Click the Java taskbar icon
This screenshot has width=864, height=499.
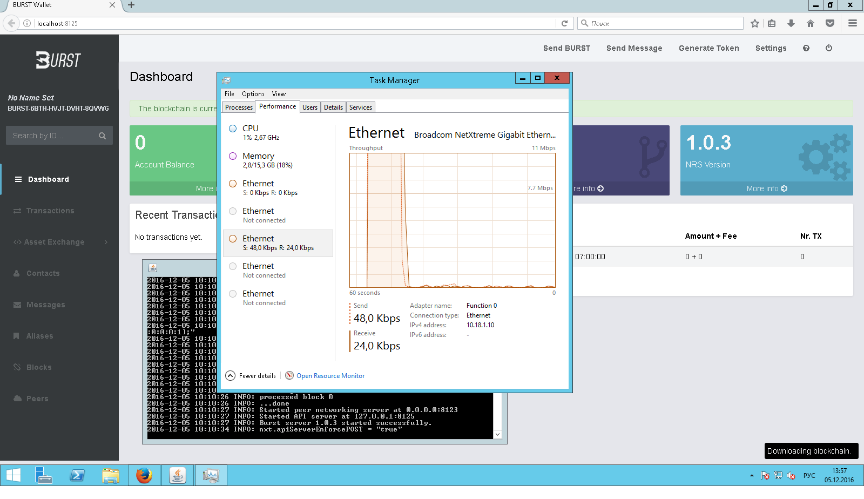178,475
